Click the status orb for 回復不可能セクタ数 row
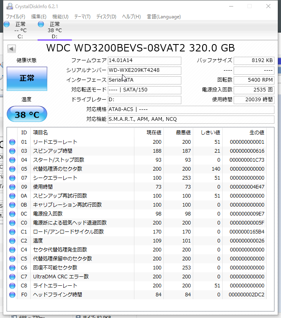The image size is (281, 318). (12, 268)
